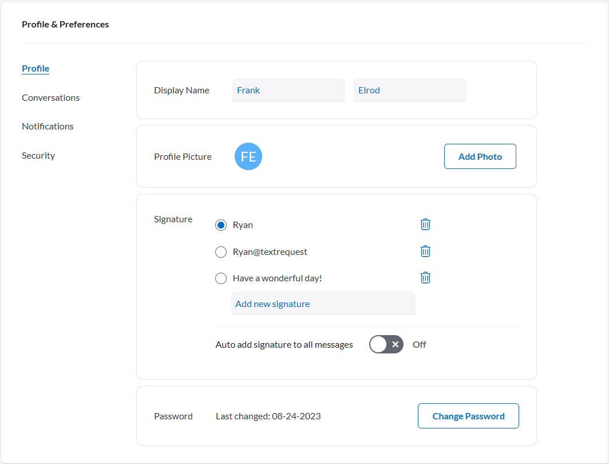
Task: Select the 'Ryan' signature radio button
Action: click(x=221, y=225)
